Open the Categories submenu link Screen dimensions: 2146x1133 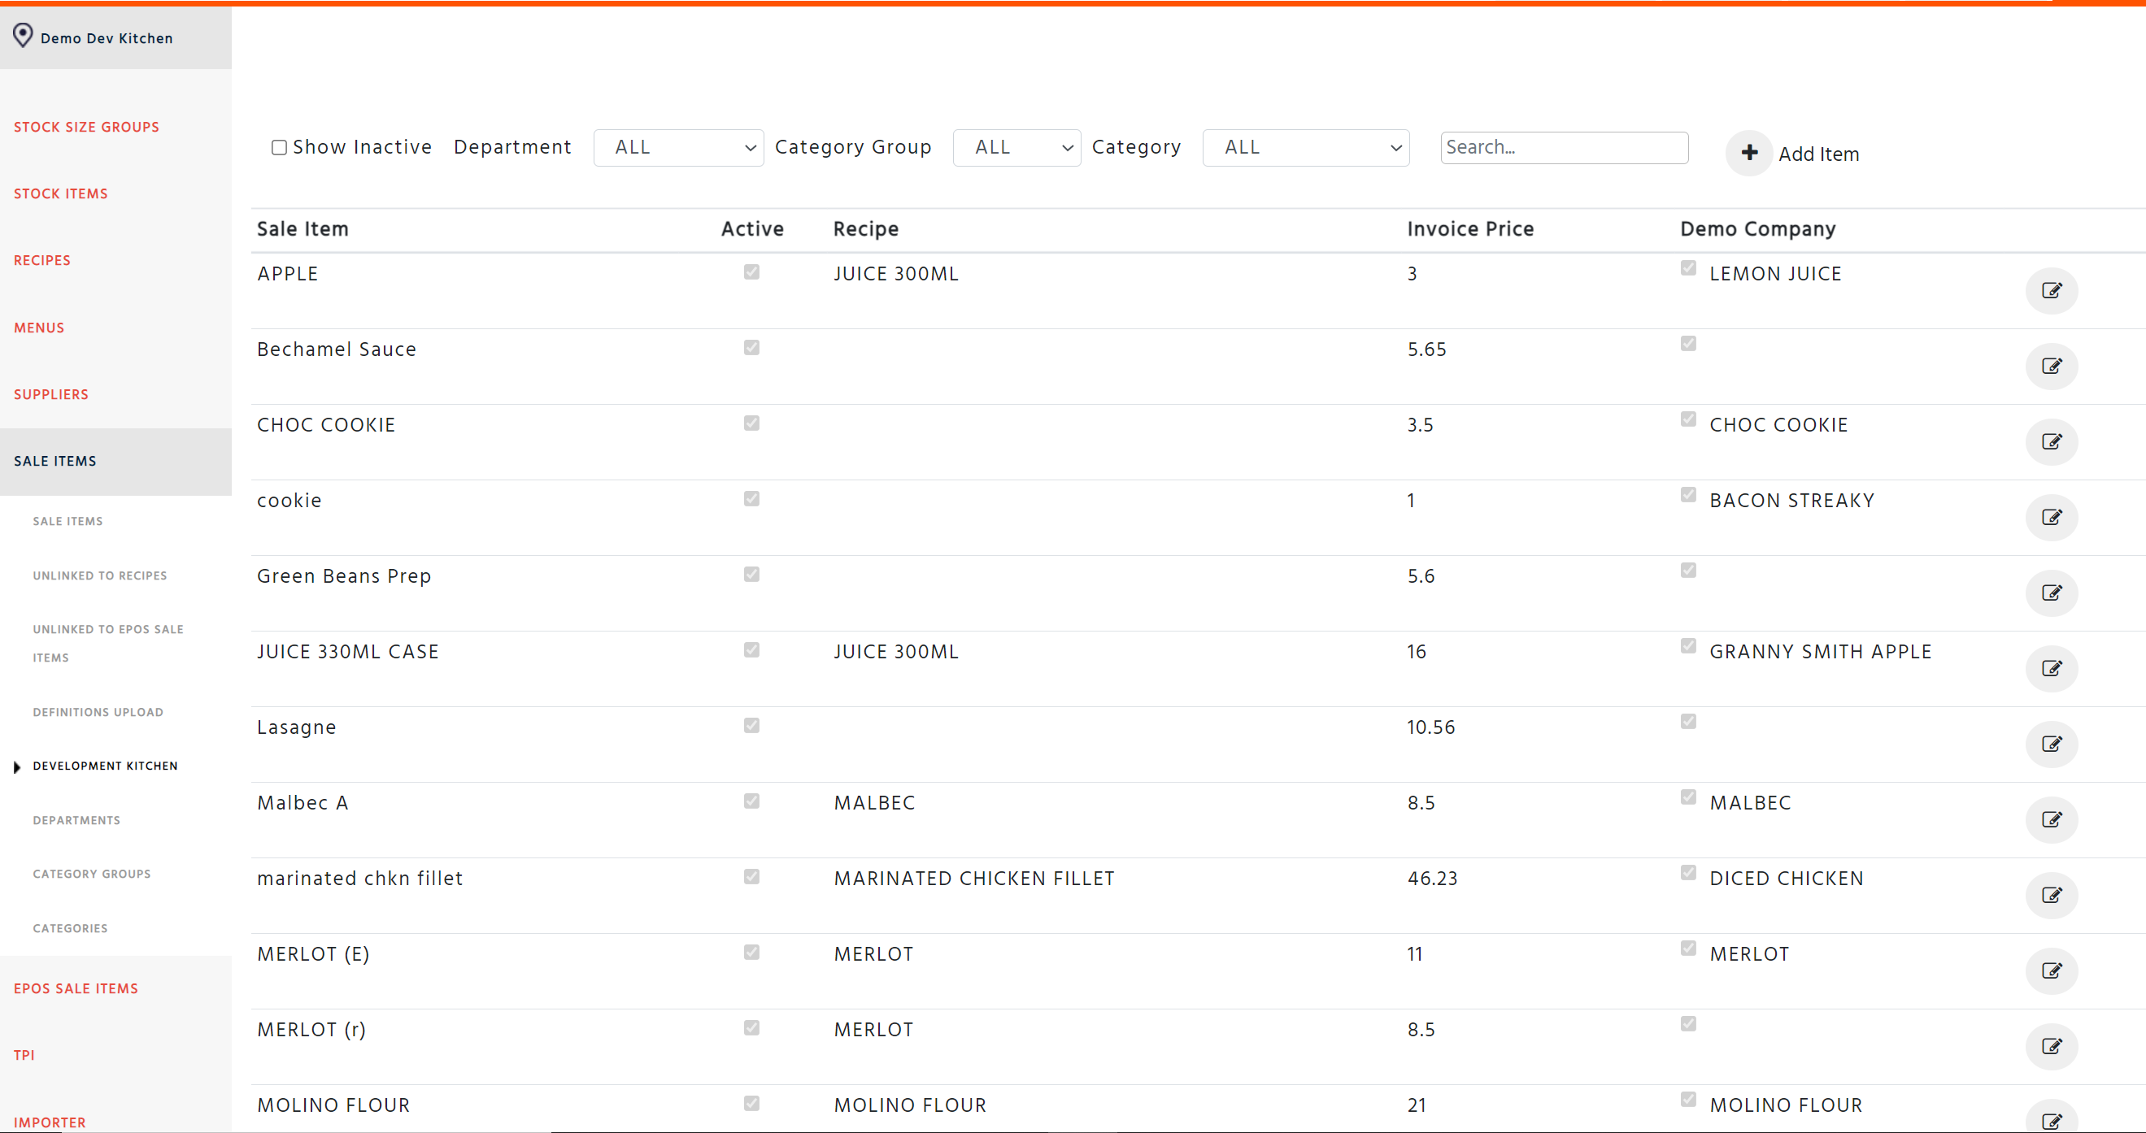click(70, 929)
